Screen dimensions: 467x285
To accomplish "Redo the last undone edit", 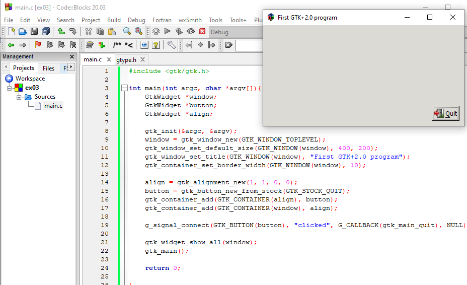I will pos(72,31).
